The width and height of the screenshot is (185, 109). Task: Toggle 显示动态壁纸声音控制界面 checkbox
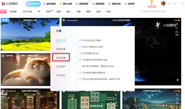click(x=80, y=79)
